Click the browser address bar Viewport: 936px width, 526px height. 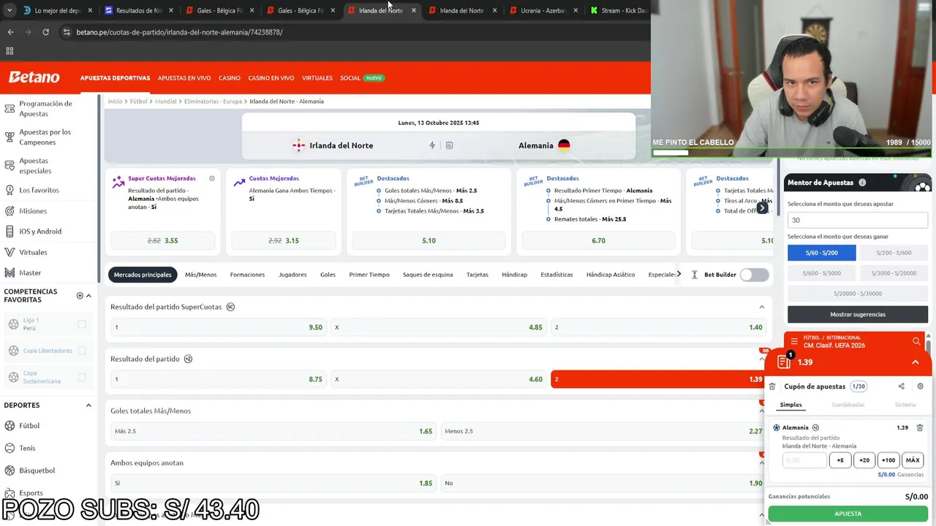[351, 32]
